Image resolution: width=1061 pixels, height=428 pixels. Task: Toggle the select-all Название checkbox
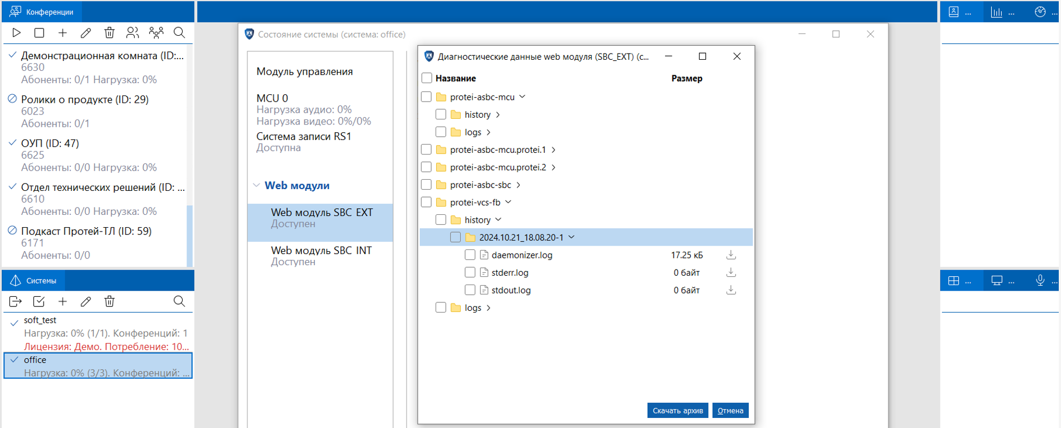(x=427, y=78)
